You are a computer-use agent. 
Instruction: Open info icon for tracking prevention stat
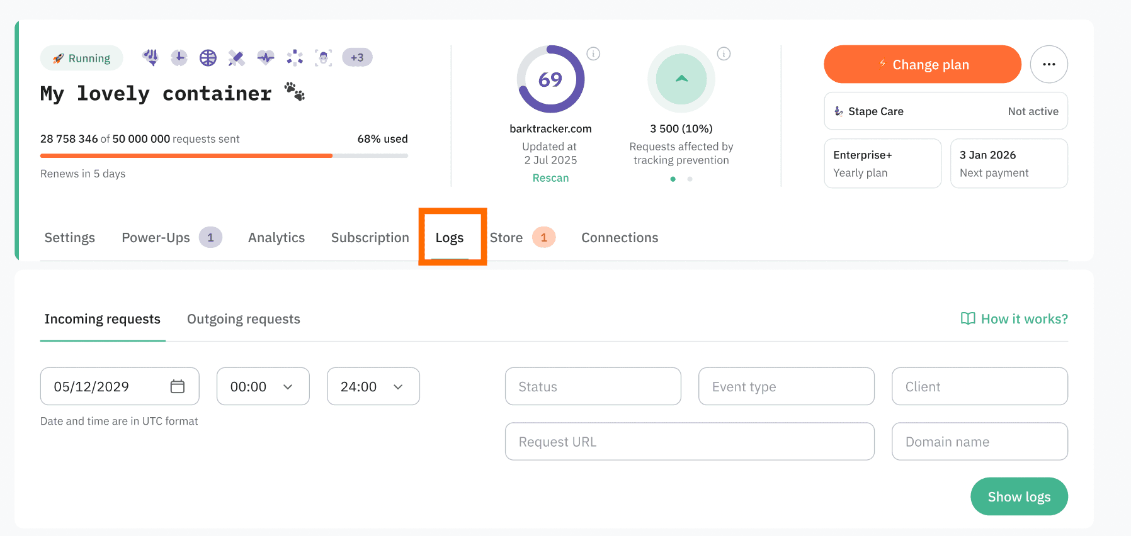coord(724,53)
